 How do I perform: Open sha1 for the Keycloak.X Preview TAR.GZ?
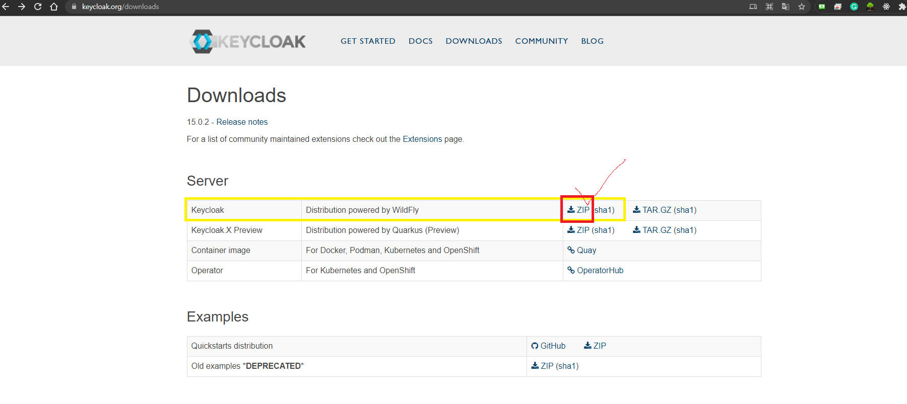pos(685,230)
